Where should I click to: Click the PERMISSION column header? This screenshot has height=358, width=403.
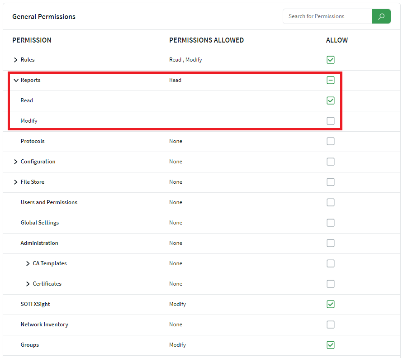pos(32,40)
